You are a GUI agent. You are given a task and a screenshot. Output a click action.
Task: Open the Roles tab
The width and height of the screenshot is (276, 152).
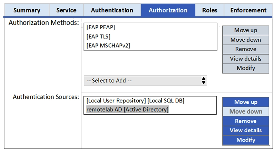click(210, 10)
